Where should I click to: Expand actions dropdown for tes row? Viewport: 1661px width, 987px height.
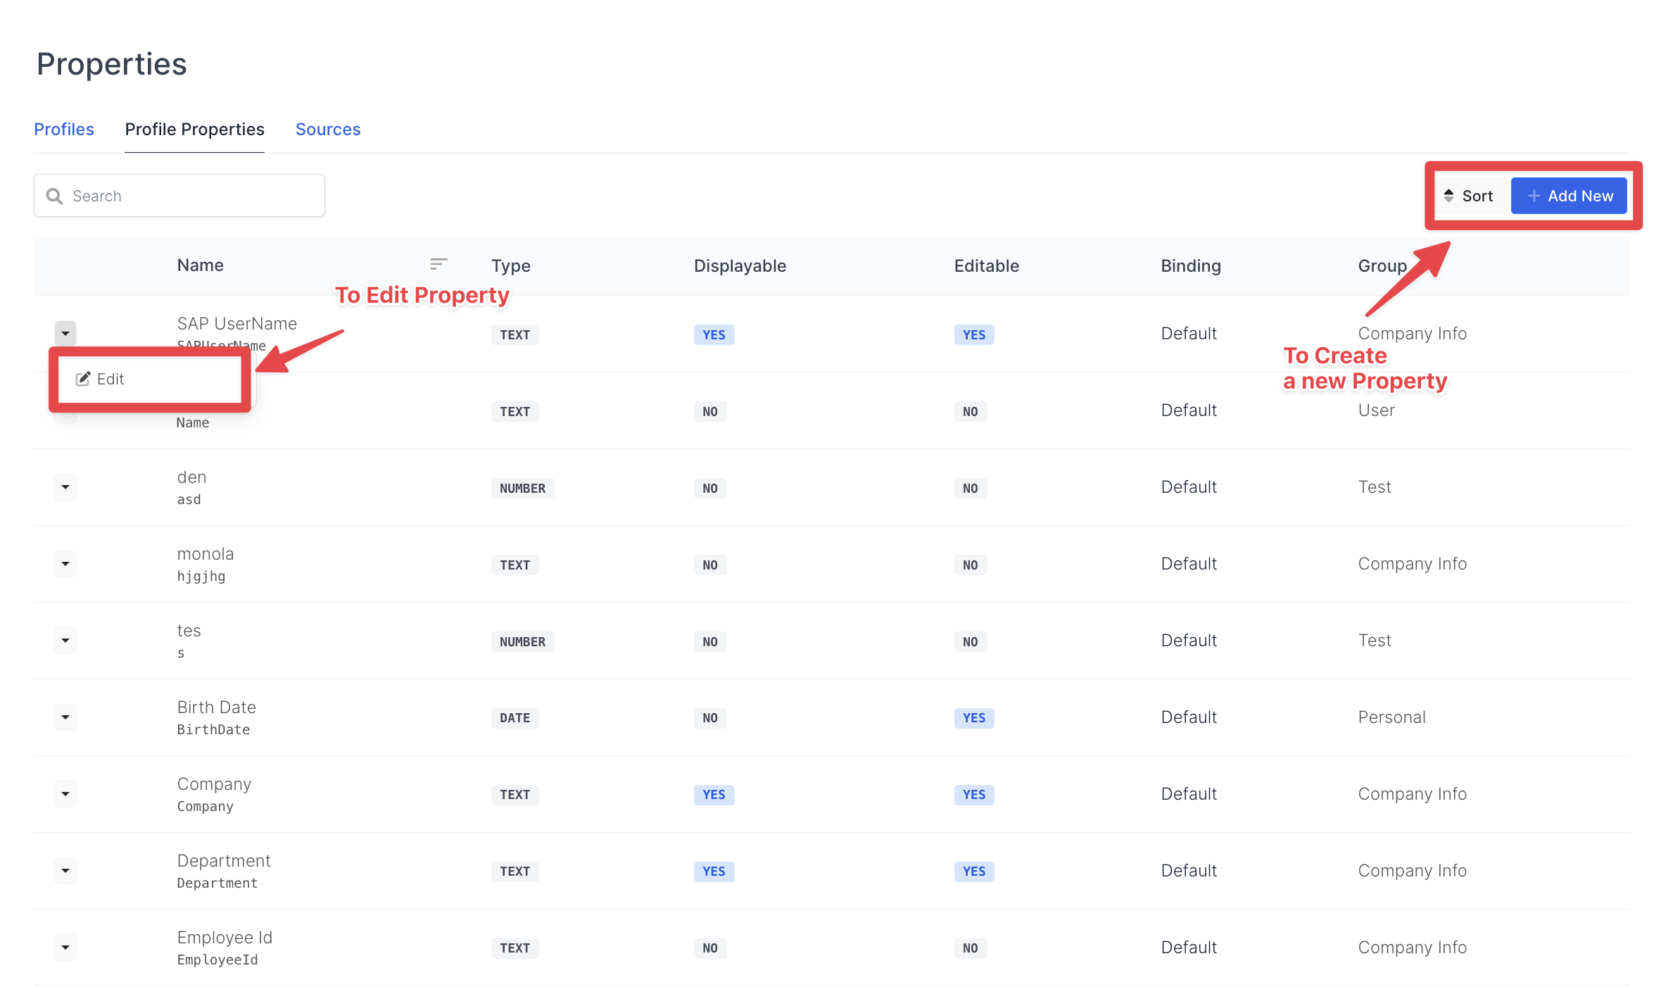65,641
